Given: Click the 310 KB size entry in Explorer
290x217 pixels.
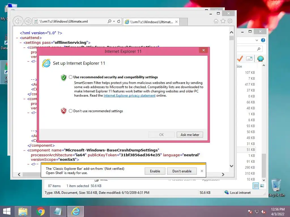Looking at the screenshot, I should (x=250, y=173).
